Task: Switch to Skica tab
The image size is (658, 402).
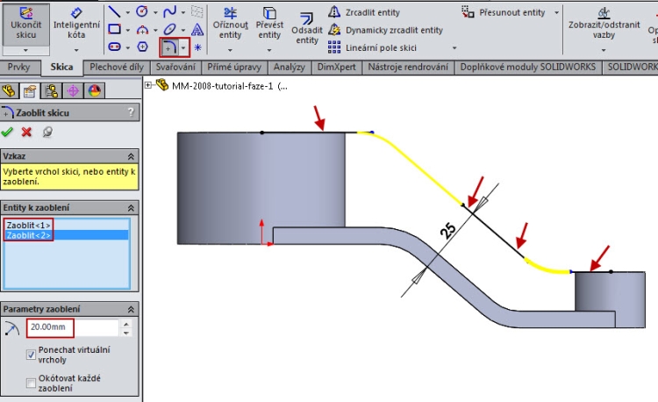Action: (61, 67)
